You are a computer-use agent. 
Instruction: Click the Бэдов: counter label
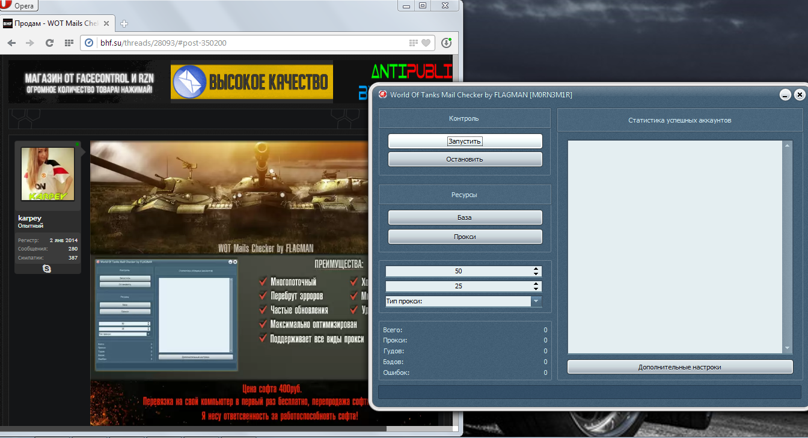393,362
